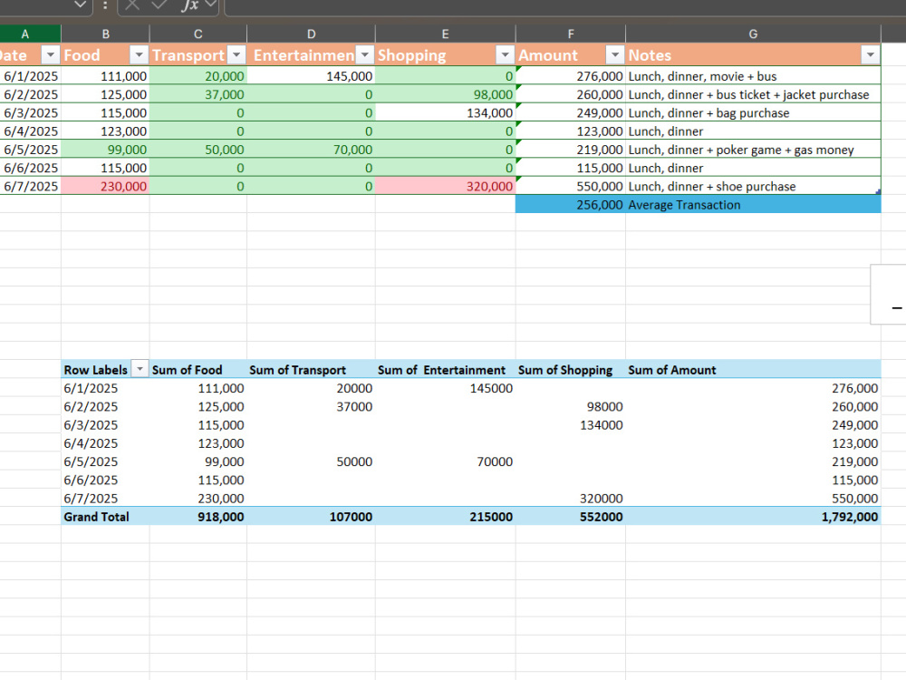Open the Food column filter dropdown
The width and height of the screenshot is (906, 680).
click(x=139, y=55)
